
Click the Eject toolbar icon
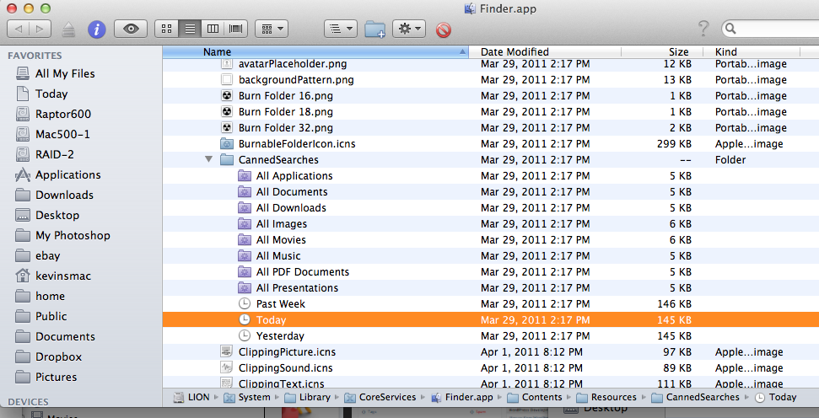(x=68, y=29)
